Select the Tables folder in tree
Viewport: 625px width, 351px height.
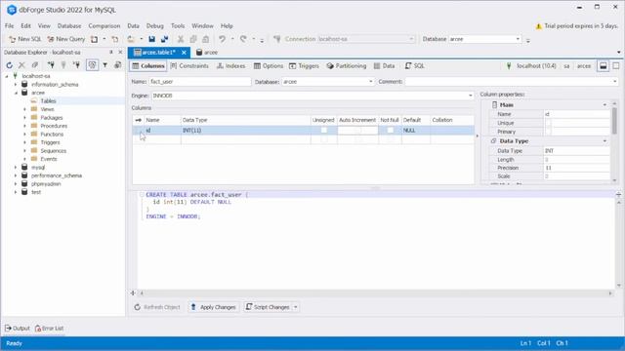pos(48,101)
